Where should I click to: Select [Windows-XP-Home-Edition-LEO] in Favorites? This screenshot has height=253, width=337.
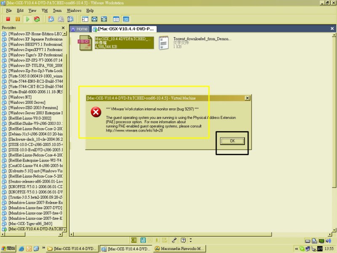coord(32,34)
